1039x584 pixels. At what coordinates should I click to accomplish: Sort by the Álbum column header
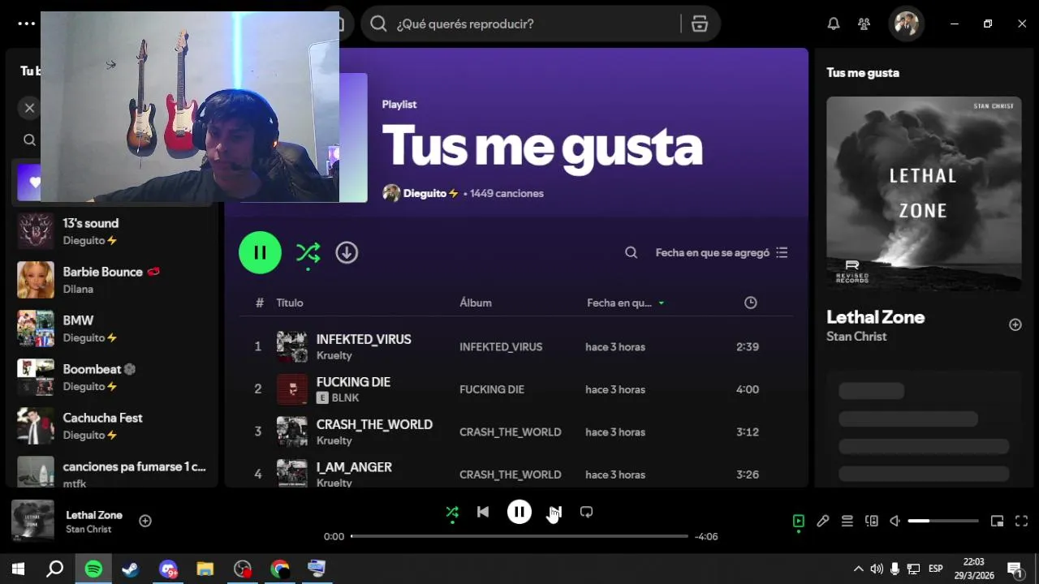(476, 303)
